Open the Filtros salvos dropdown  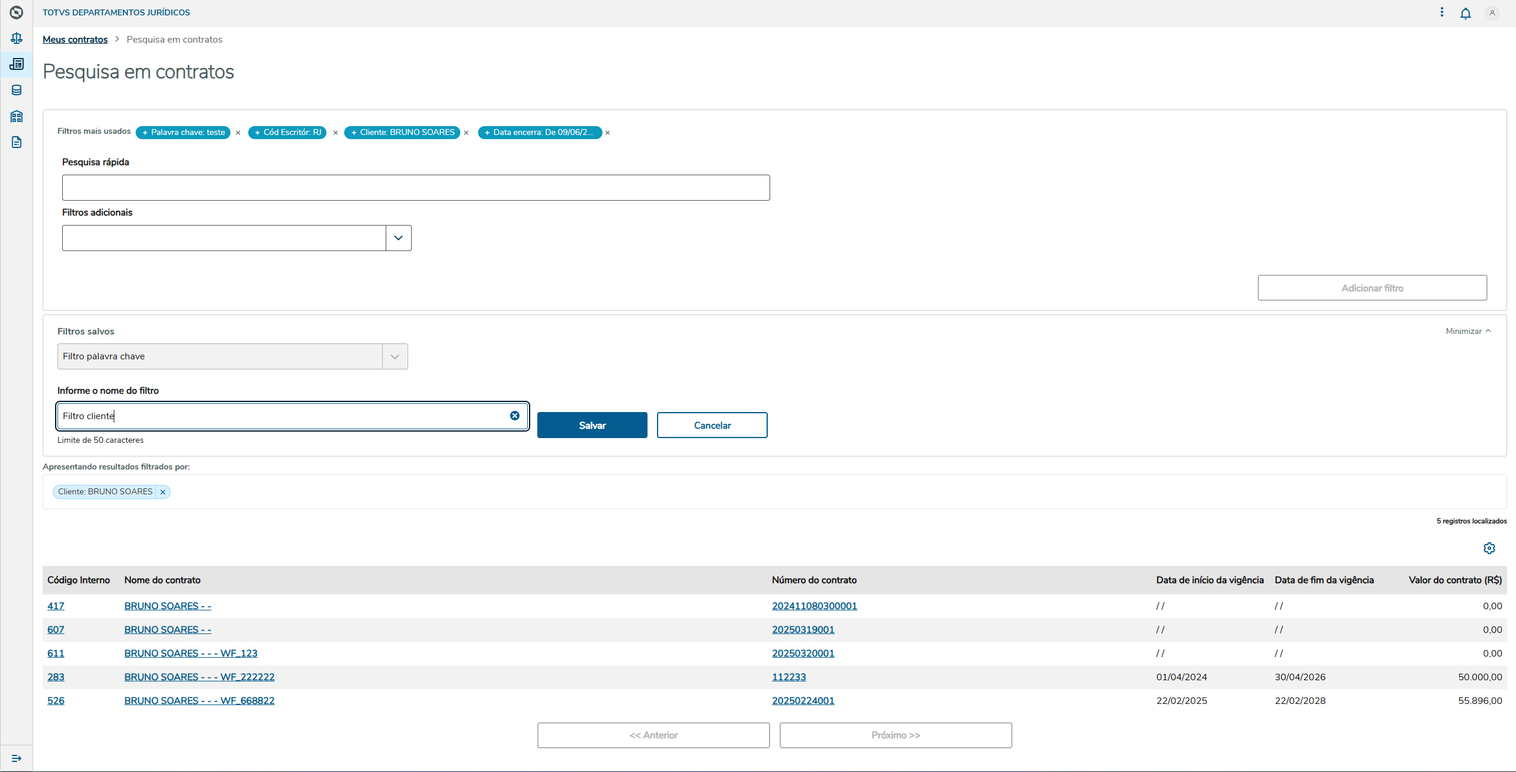[x=395, y=356]
